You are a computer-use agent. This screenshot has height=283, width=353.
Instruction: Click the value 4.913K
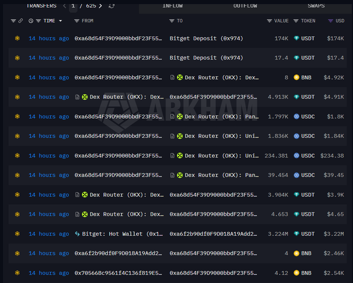point(278,97)
